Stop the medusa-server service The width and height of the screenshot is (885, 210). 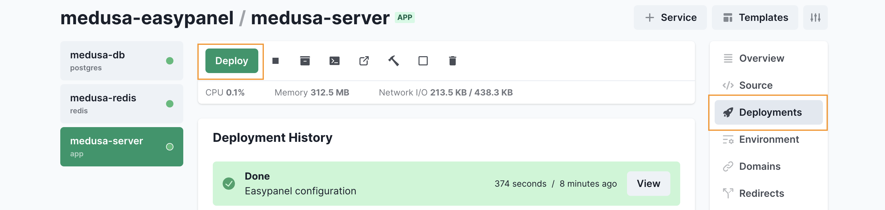[x=275, y=61]
